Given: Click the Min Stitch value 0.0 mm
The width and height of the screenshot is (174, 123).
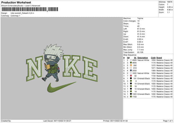Looking at the screenshot, I should pos(140,47).
